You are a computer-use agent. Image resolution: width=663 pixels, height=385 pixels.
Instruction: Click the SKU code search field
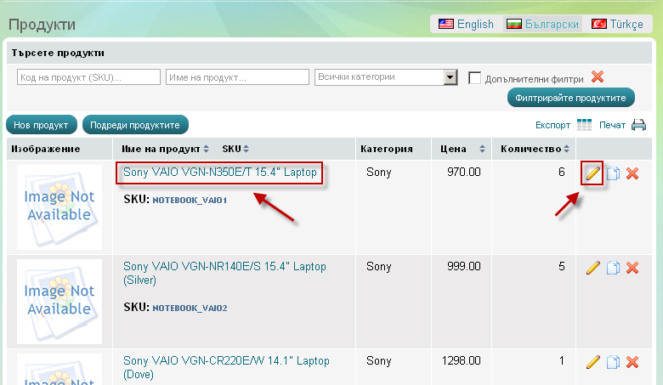pyautogui.click(x=89, y=77)
